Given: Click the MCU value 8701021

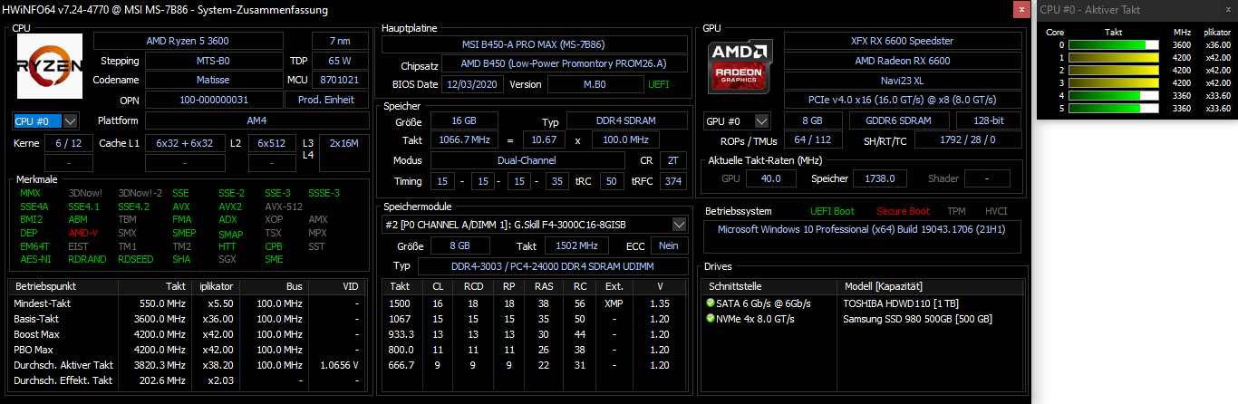Looking at the screenshot, I should (340, 80).
